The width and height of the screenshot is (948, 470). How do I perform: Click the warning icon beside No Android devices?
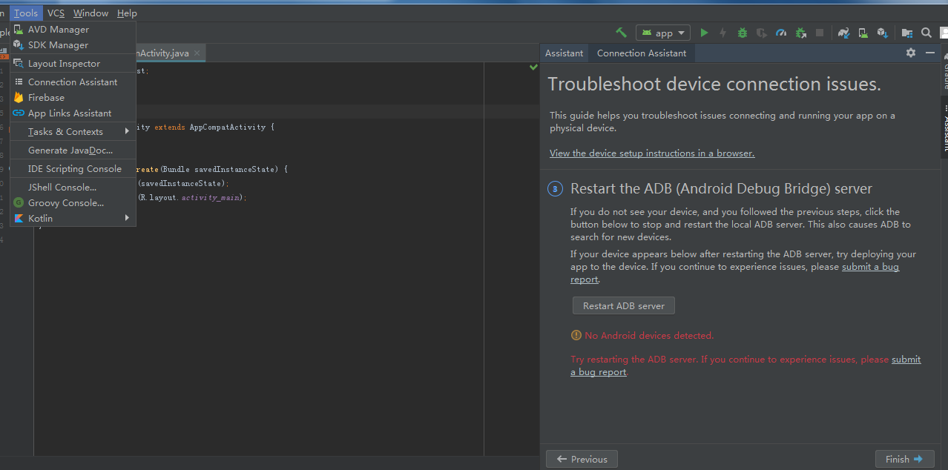point(576,335)
